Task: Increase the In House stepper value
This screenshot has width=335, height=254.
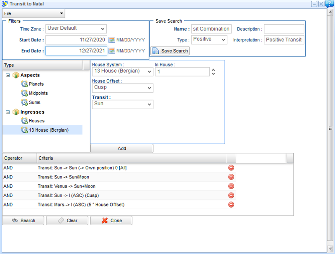Action: (x=213, y=70)
